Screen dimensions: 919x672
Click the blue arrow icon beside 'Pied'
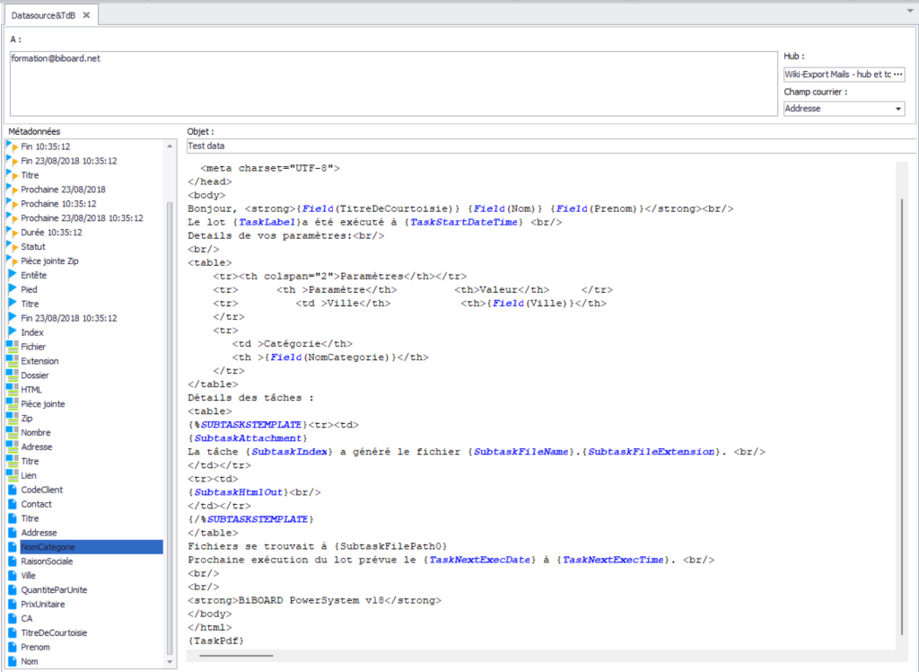coord(13,288)
